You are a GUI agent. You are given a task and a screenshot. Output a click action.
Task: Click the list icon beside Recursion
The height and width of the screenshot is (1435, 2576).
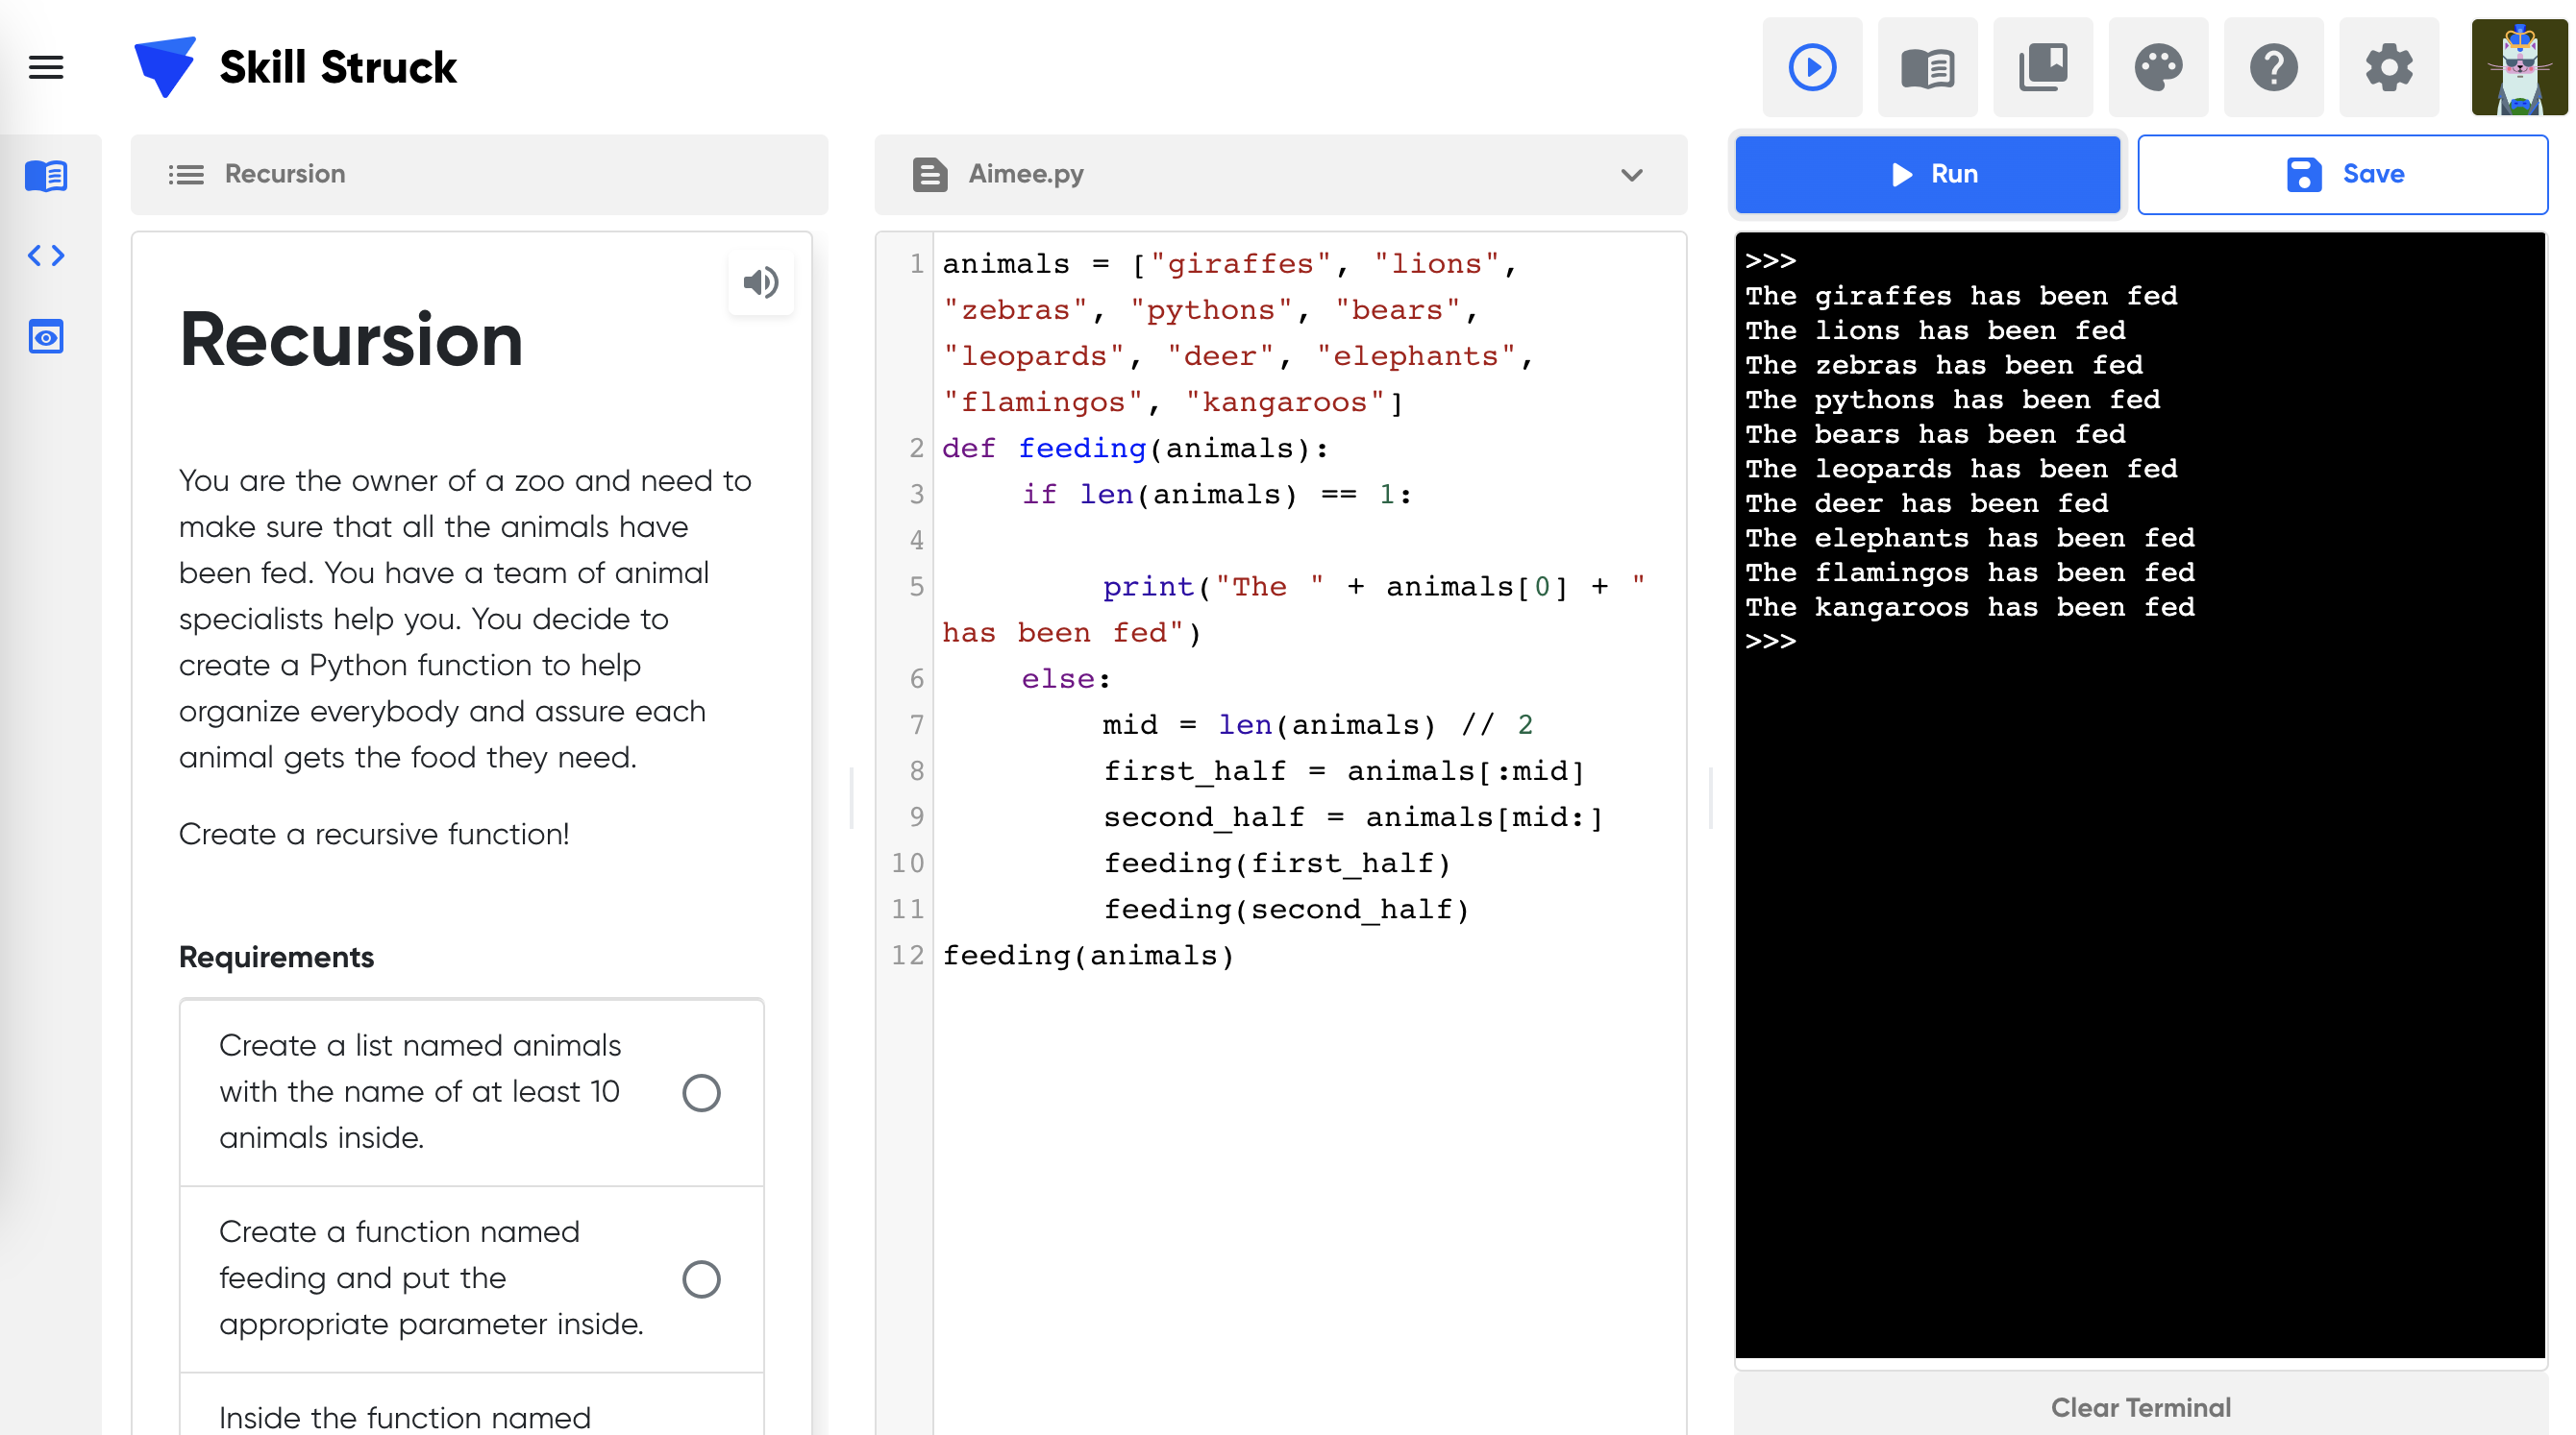coord(186,175)
